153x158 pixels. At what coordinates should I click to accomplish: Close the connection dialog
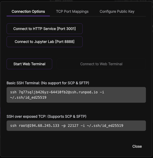click(137, 146)
